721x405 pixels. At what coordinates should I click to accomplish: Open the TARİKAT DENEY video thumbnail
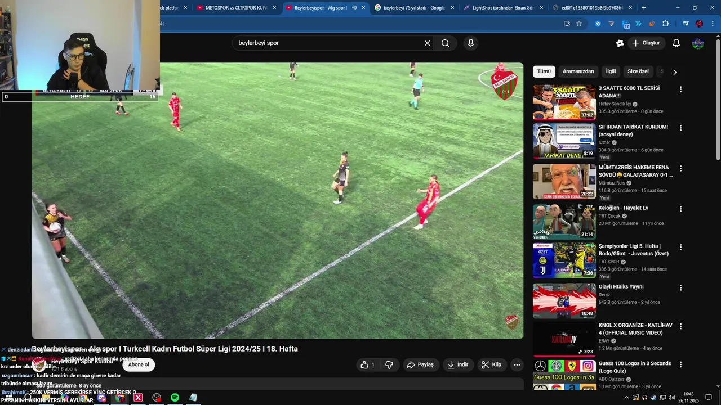coord(564,141)
